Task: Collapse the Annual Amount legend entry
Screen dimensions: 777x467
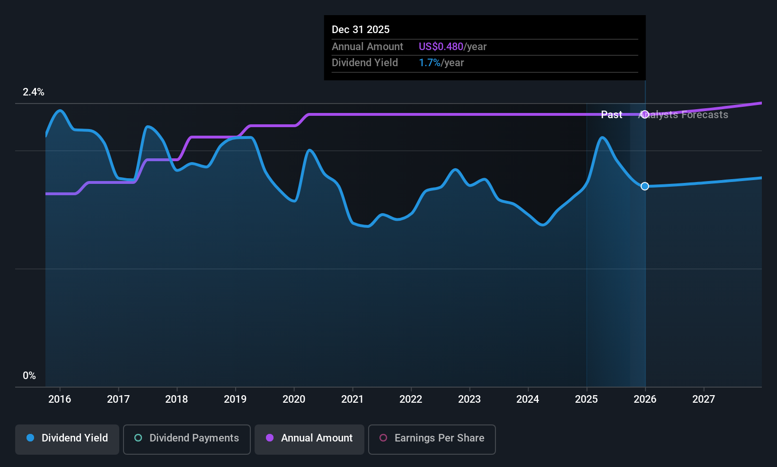Action: coord(309,439)
